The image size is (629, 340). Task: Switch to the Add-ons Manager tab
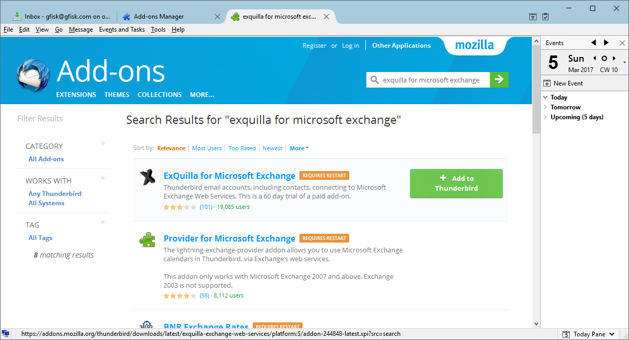171,17
